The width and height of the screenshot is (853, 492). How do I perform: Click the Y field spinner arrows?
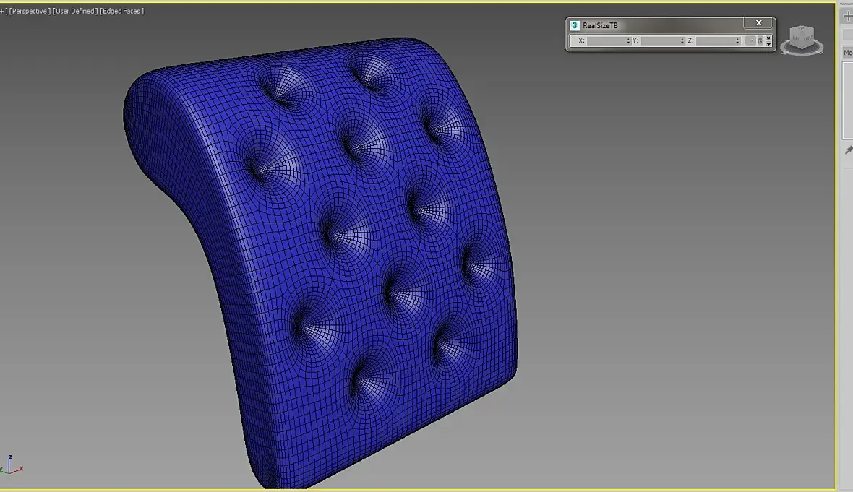[x=682, y=40]
